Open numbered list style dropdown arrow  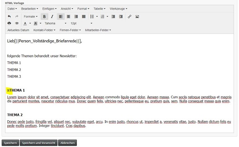[x=107, y=16]
